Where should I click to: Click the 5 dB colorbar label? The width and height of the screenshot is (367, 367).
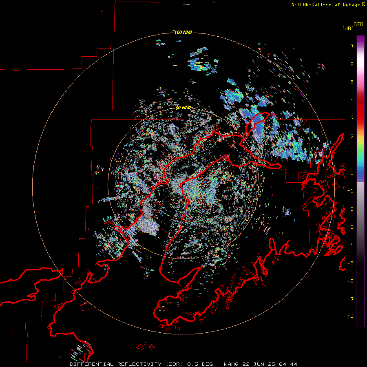point(352,82)
